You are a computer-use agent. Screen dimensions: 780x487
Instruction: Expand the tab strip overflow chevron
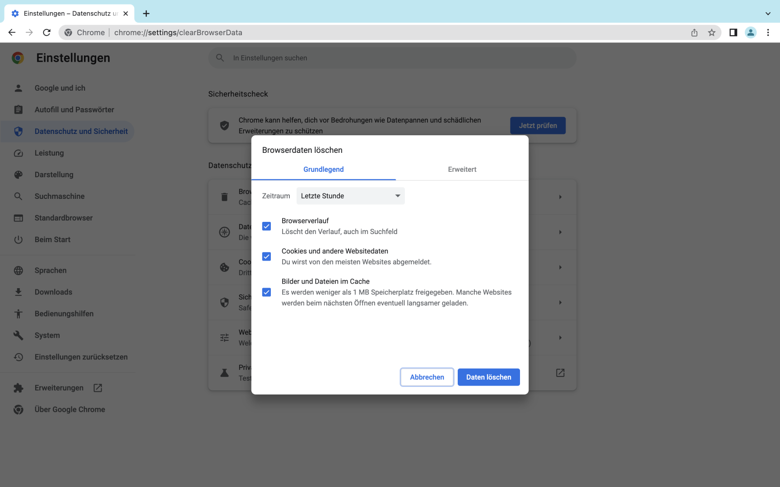(x=767, y=14)
